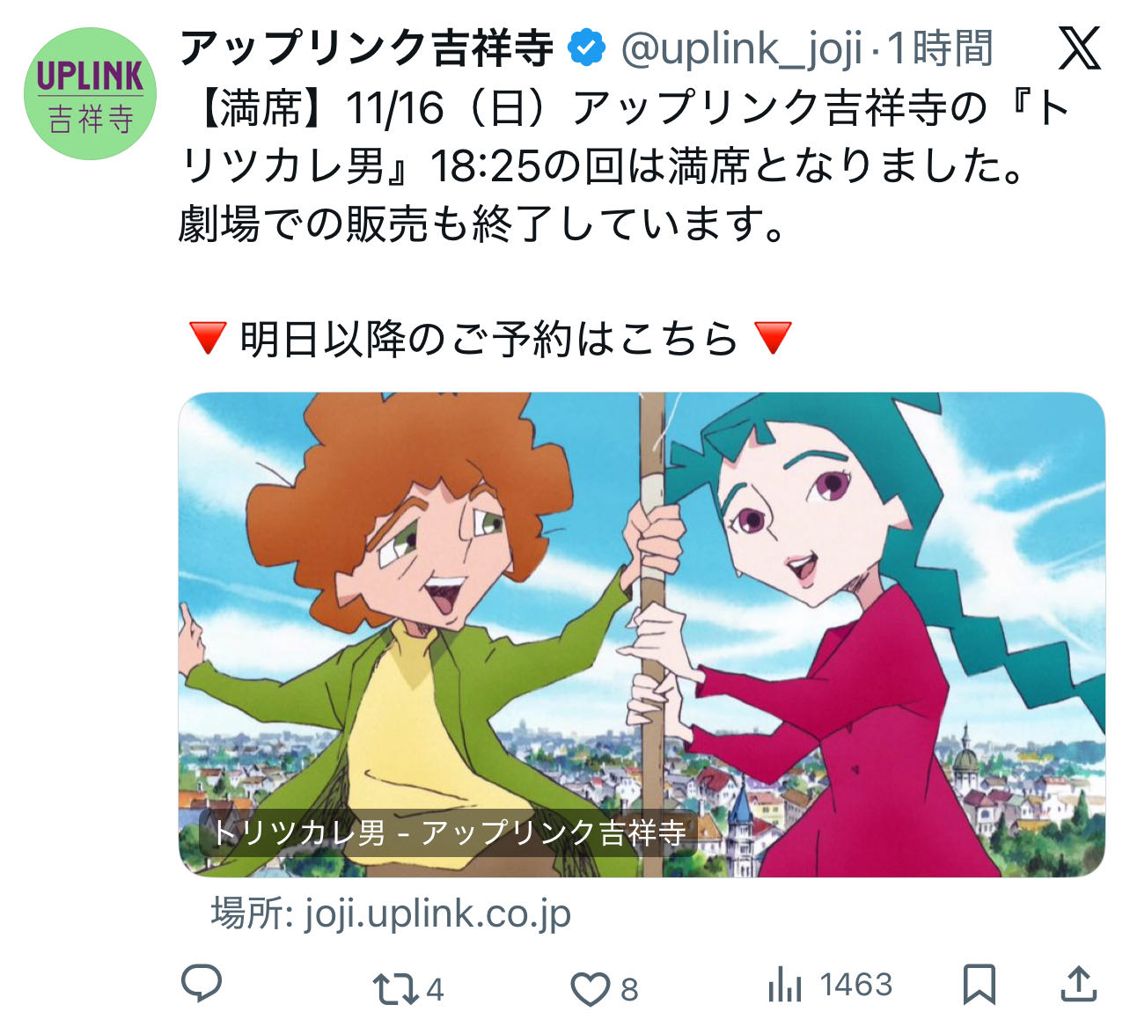The image size is (1130, 1034).
Task: Click the like count 8
Action: [x=629, y=989]
